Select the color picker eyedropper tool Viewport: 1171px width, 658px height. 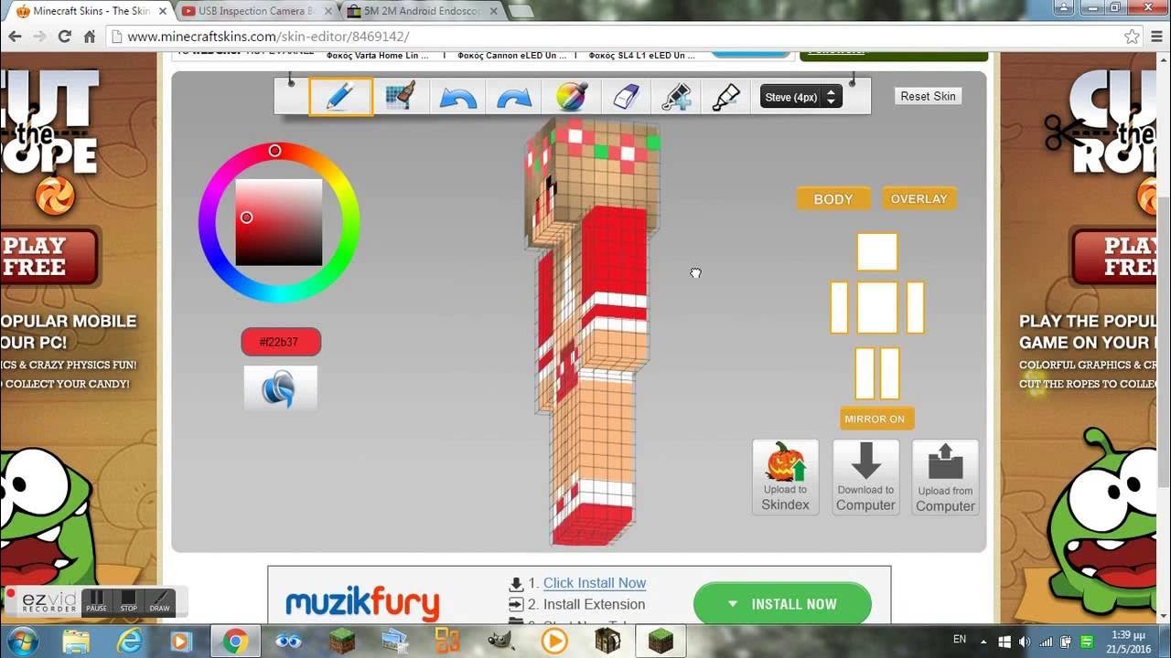click(572, 97)
